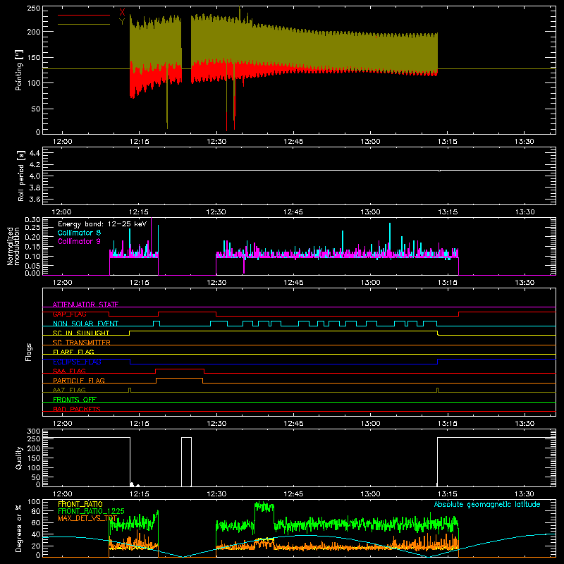Select the X legend label
Viewport: 564px width, 564px height.
[122, 13]
